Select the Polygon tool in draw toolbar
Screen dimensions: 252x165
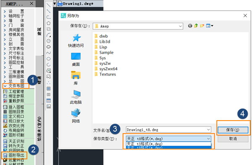49,23
